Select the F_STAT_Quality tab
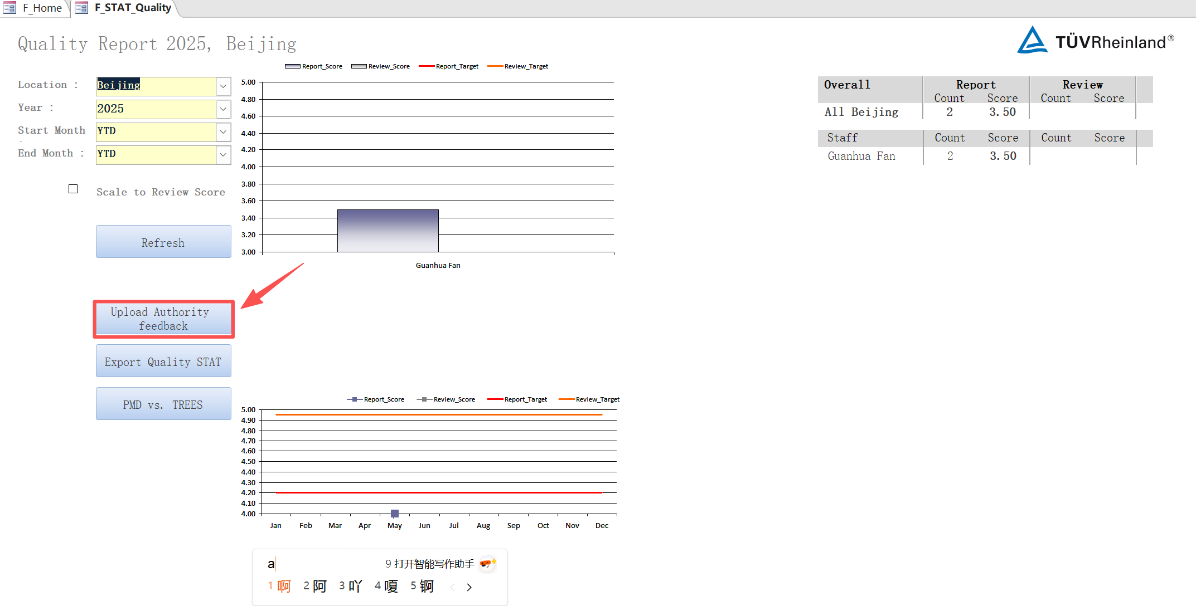 tap(133, 8)
